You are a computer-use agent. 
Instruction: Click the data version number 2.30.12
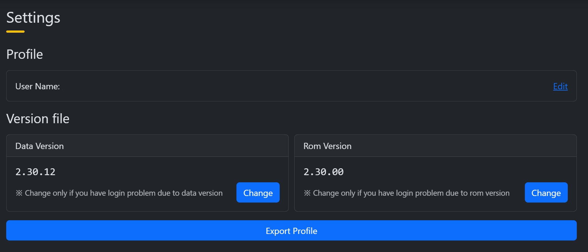pos(35,172)
